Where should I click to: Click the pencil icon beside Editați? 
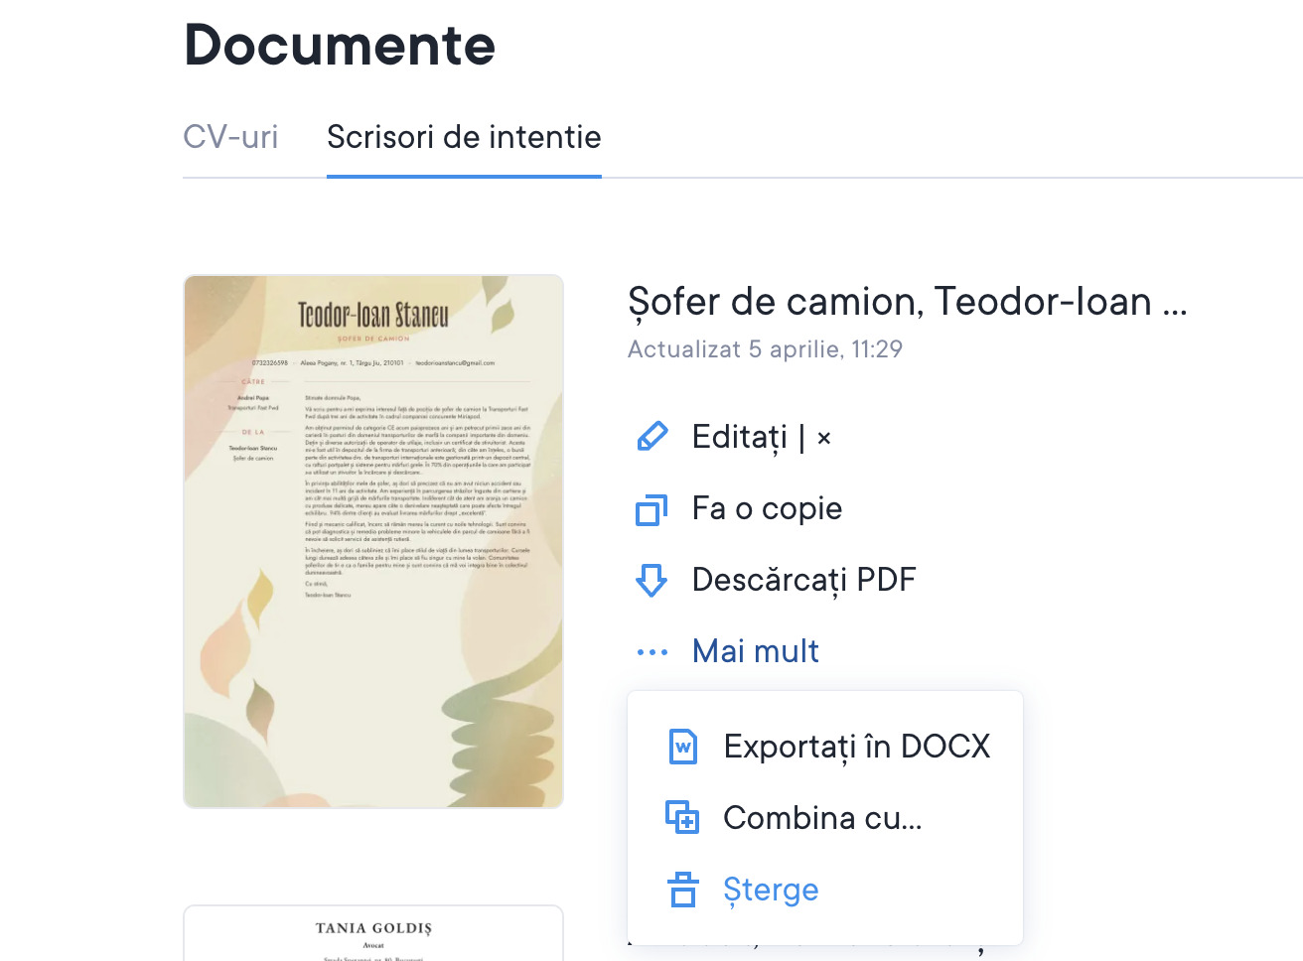pos(651,437)
